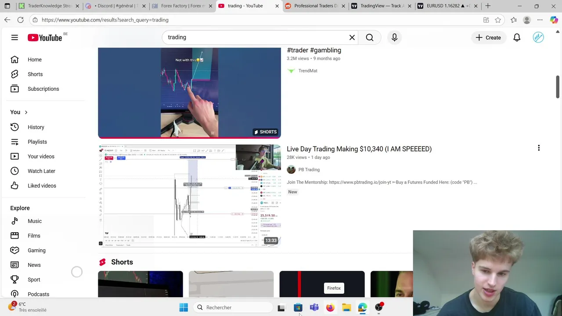Open the first Shorts shelf thumbnail

pos(140,284)
